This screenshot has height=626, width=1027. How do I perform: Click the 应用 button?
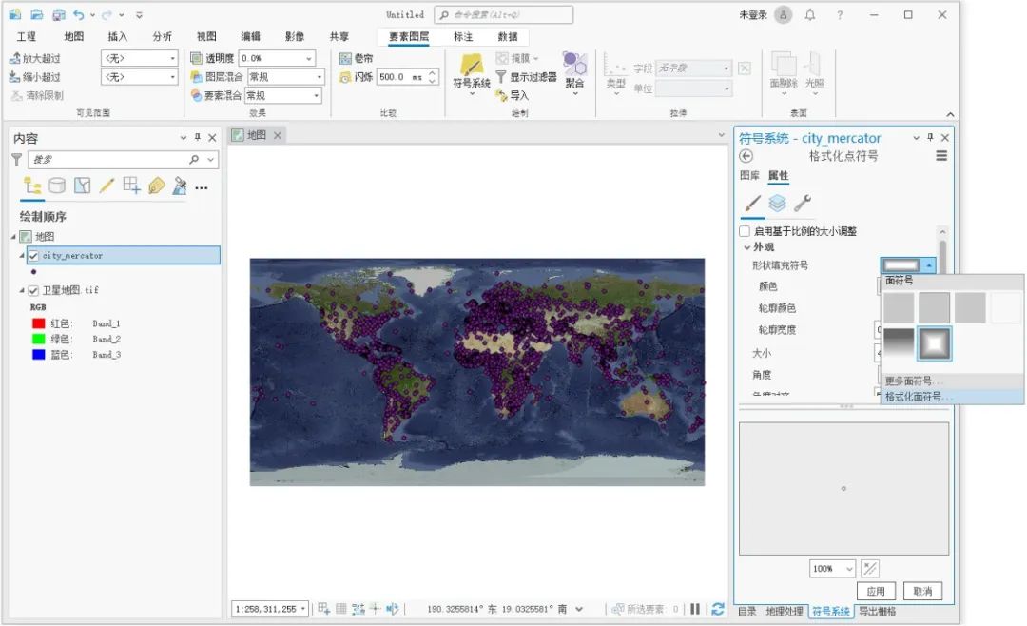[x=876, y=591]
